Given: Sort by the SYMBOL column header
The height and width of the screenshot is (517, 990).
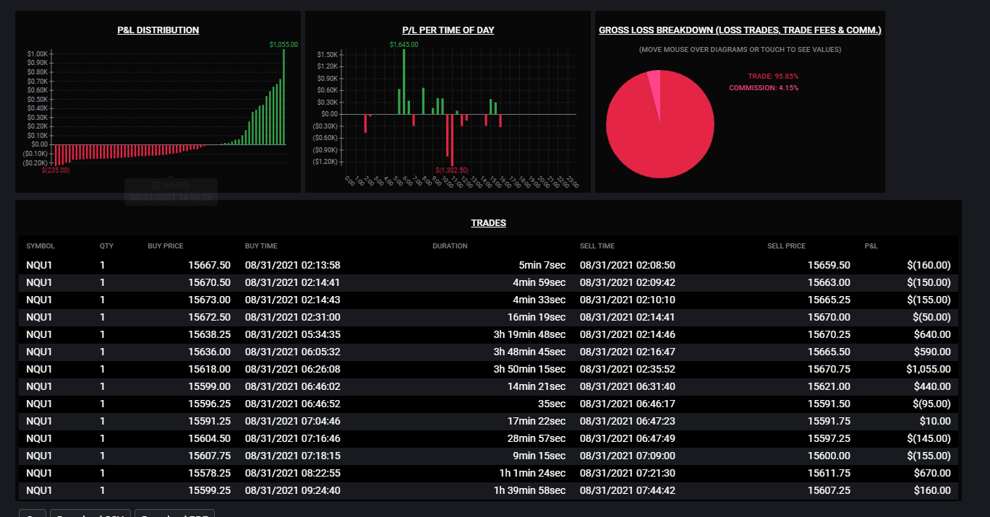Looking at the screenshot, I should point(40,246).
